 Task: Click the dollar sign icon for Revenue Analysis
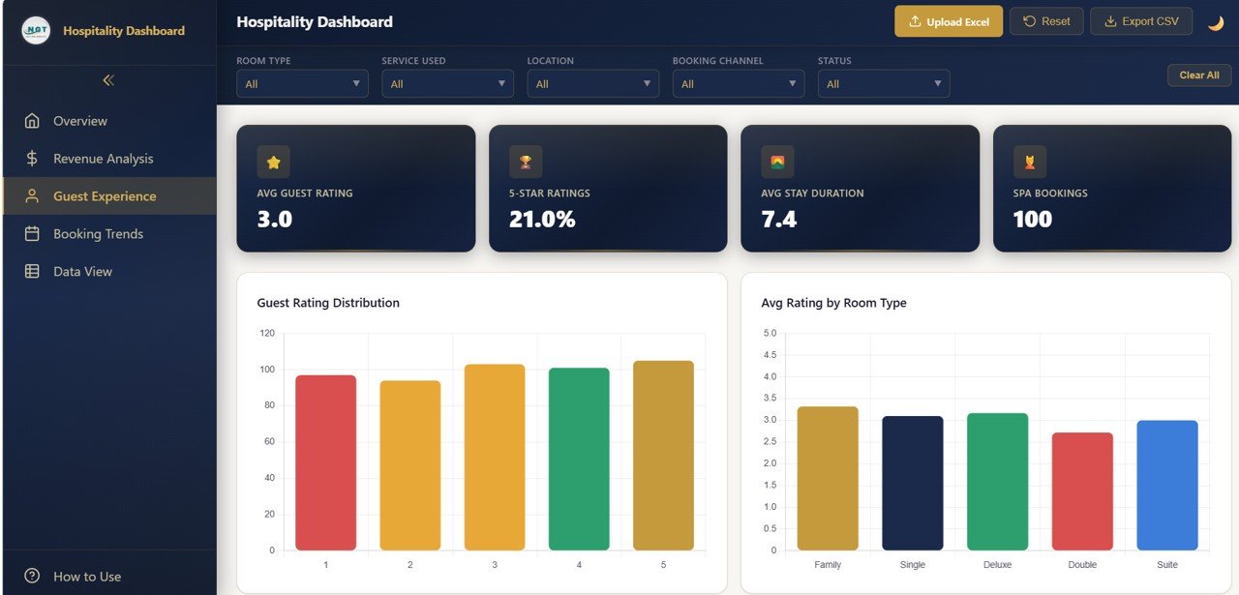32,159
